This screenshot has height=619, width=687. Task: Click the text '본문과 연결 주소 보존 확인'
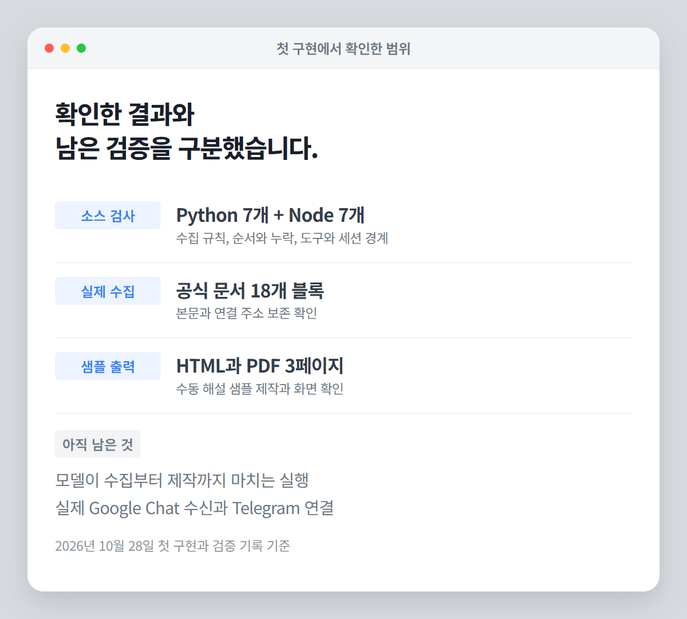coord(247,313)
